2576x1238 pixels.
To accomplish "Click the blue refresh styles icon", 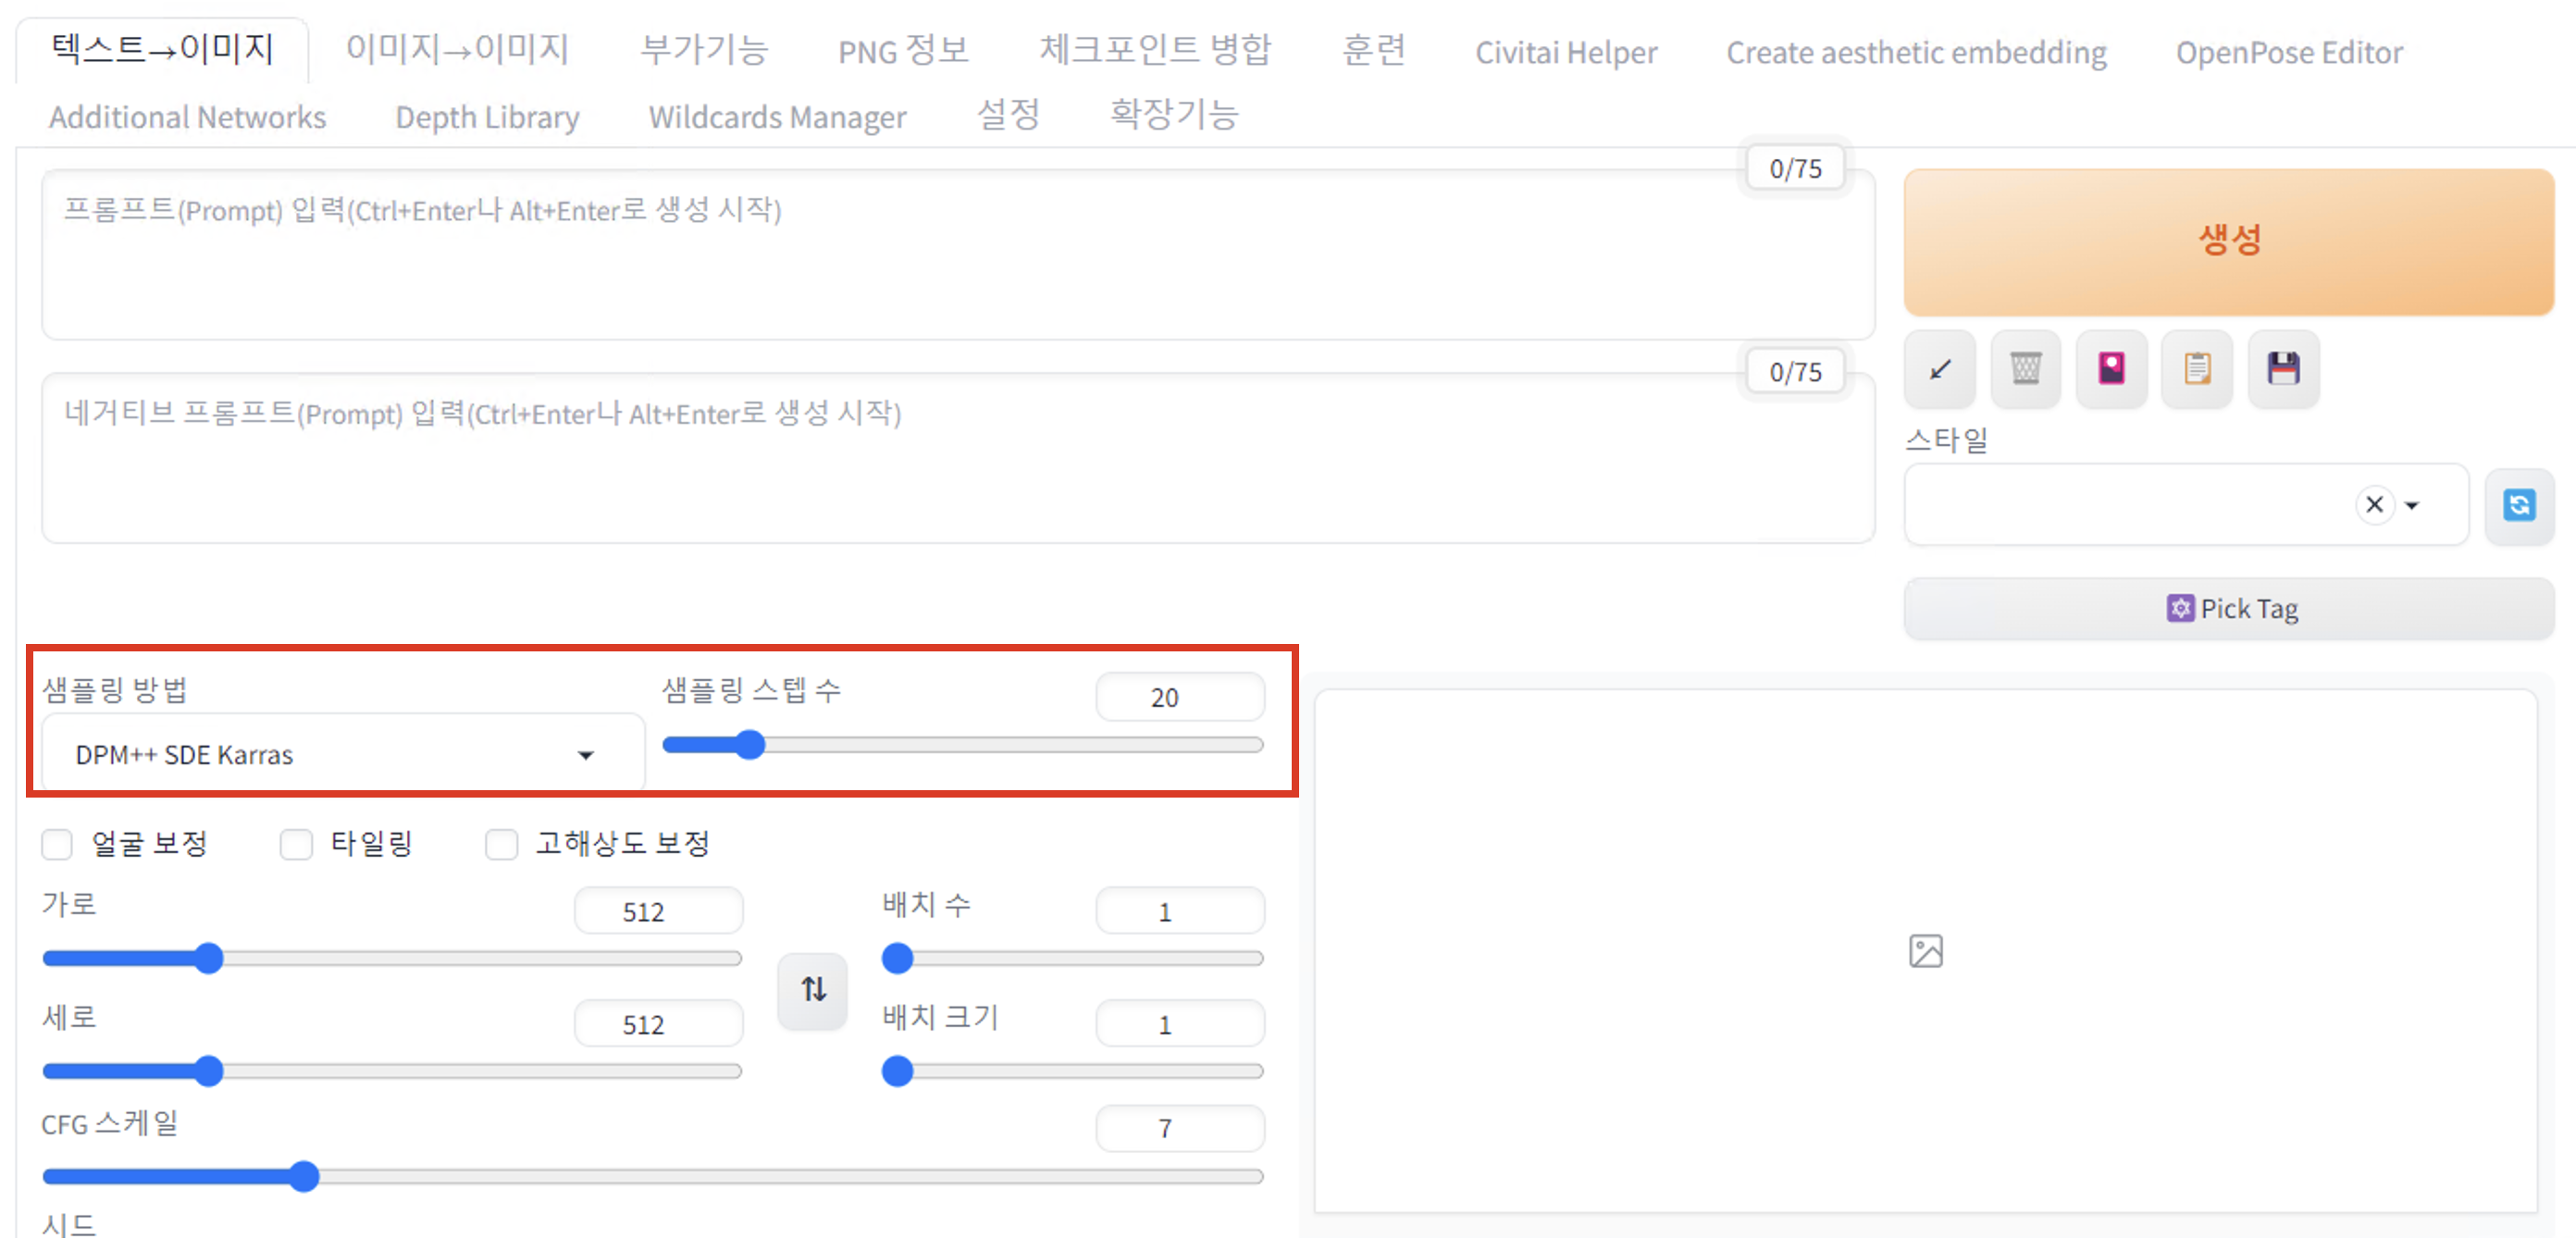I will coord(2519,505).
